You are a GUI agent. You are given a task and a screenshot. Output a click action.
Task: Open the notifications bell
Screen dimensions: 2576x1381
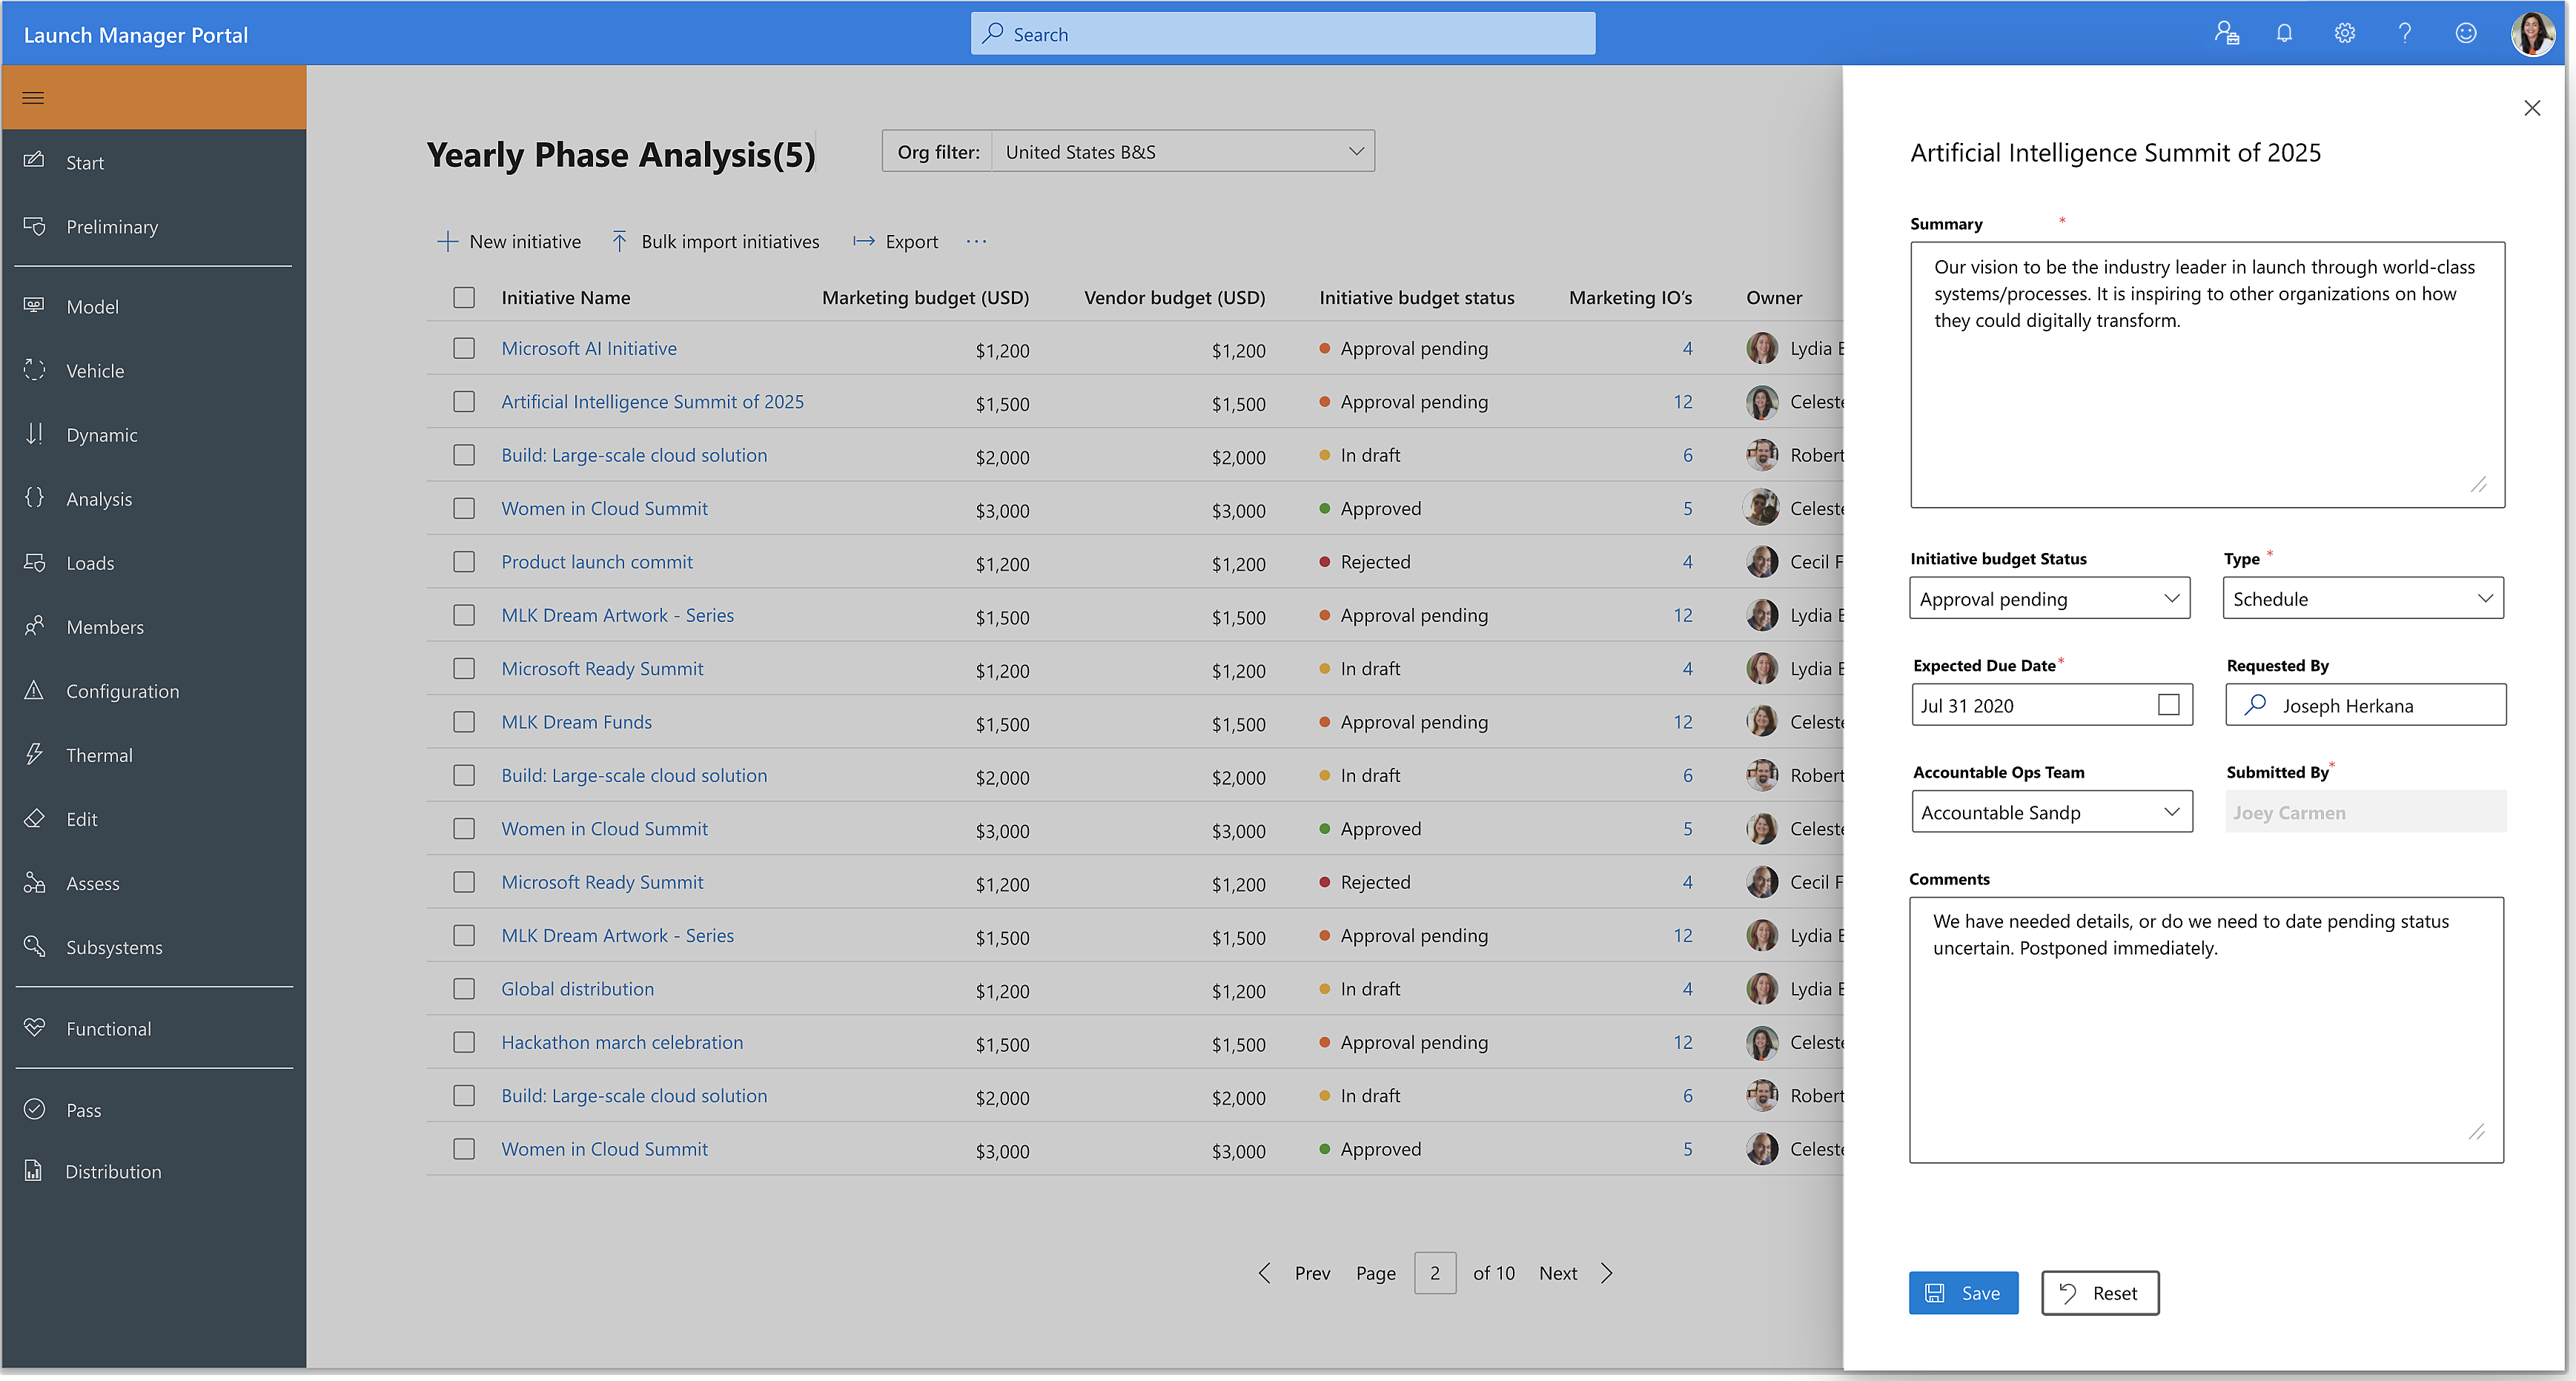tap(2284, 34)
